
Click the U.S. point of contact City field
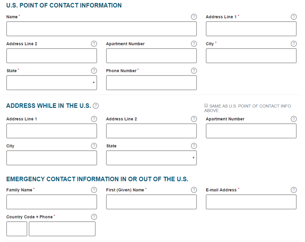point(251,56)
